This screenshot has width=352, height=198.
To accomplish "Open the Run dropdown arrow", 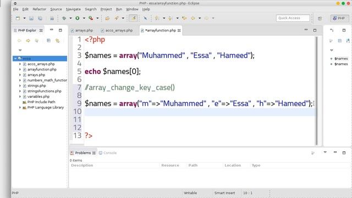I will point(84,18).
